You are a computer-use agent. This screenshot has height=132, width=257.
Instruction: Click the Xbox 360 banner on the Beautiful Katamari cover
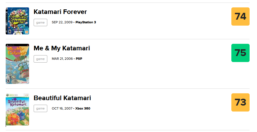click(17, 95)
